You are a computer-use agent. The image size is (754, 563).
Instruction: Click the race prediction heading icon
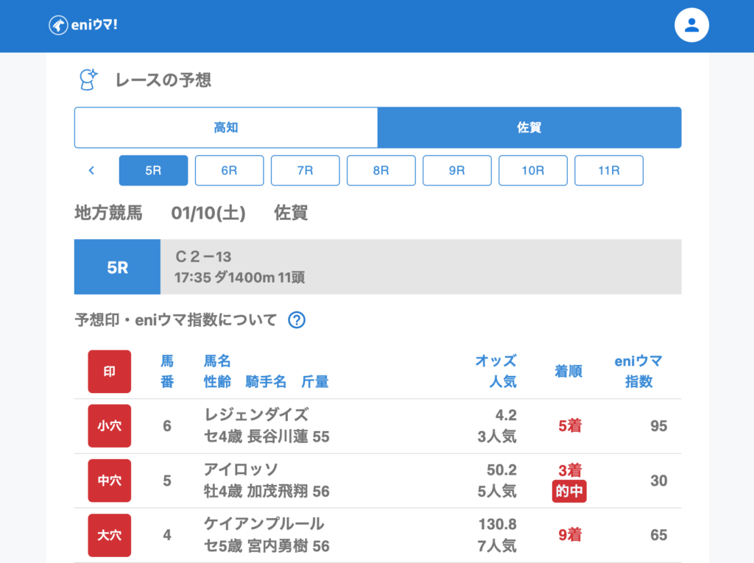88,79
